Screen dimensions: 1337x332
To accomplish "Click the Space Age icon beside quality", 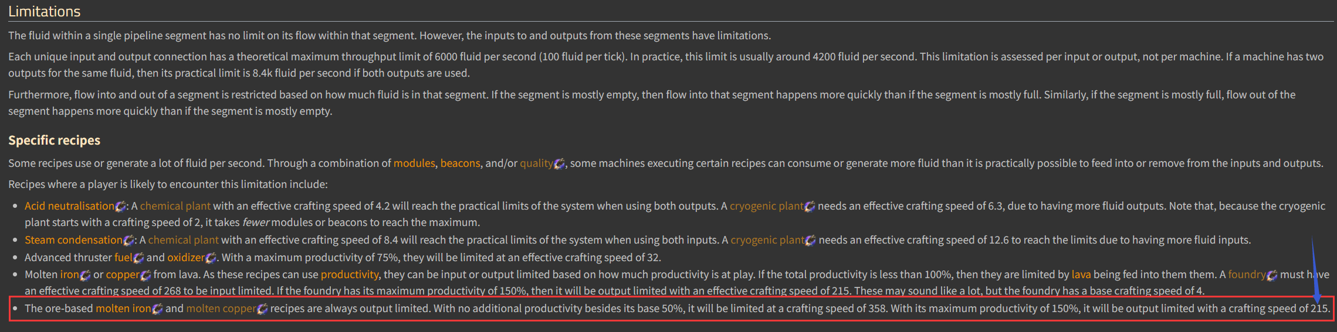I will pyautogui.click(x=560, y=164).
